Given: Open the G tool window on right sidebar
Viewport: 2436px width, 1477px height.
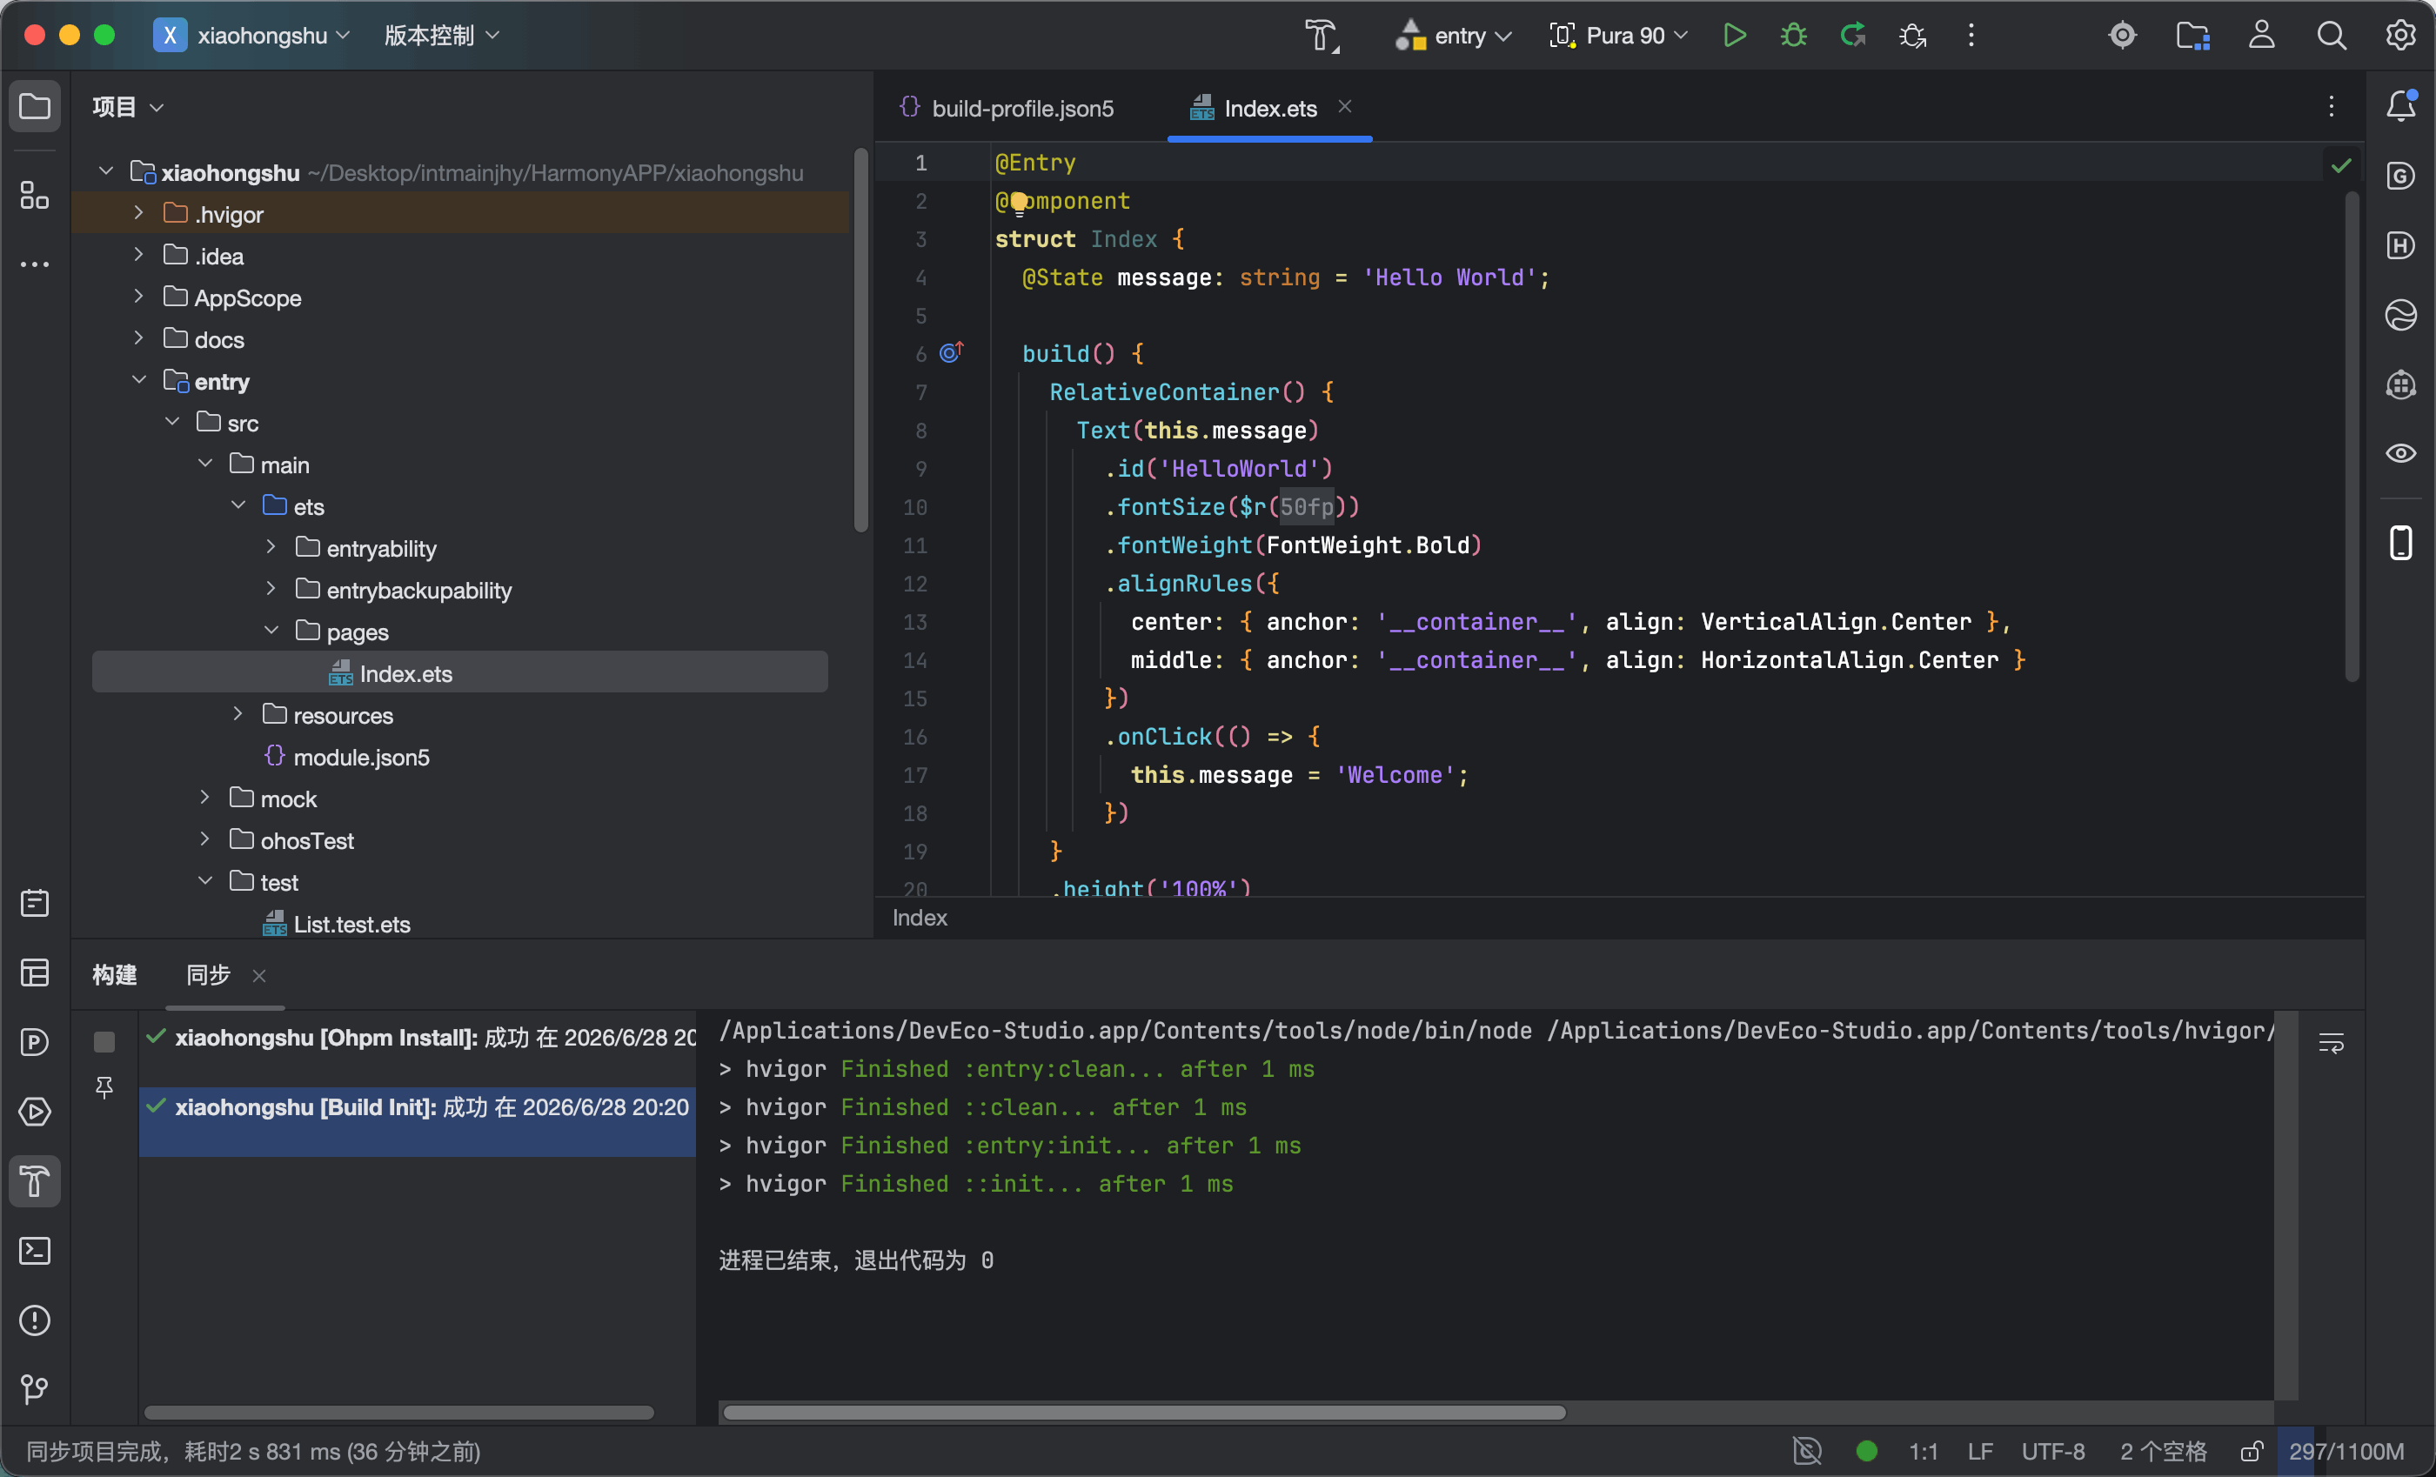Looking at the screenshot, I should [2400, 176].
